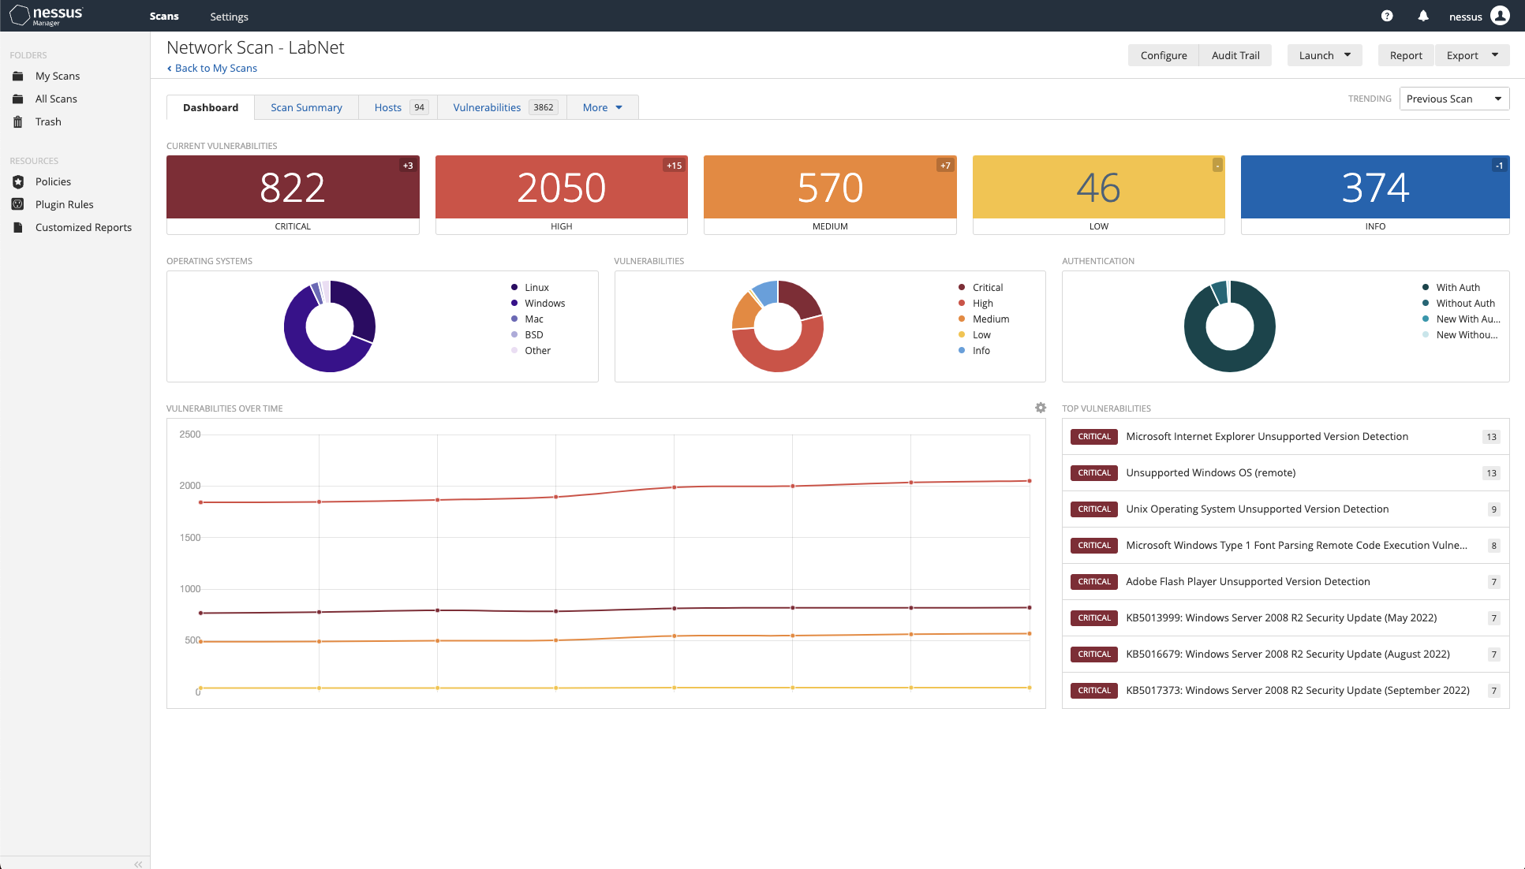Open the help question mark icon
The height and width of the screenshot is (869, 1525).
[1387, 16]
